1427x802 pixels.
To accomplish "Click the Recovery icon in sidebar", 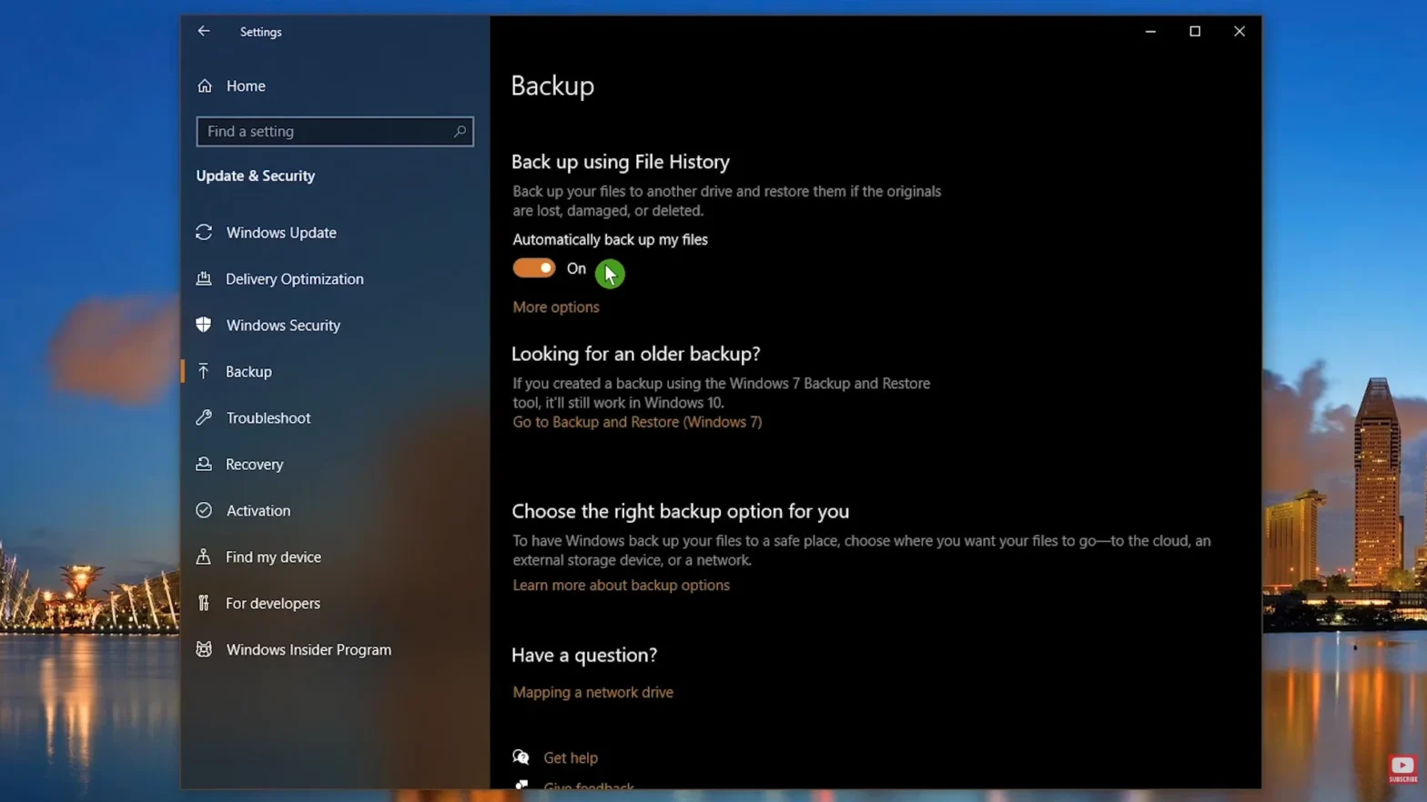I will click(x=204, y=464).
